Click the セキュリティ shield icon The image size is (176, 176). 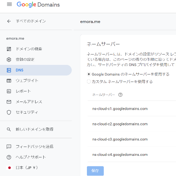click(9, 112)
